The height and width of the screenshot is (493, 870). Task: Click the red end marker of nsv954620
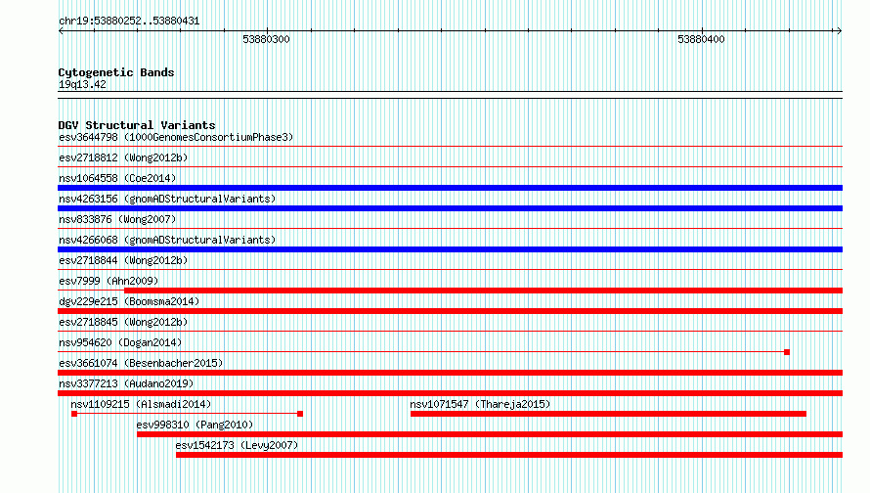(x=787, y=352)
